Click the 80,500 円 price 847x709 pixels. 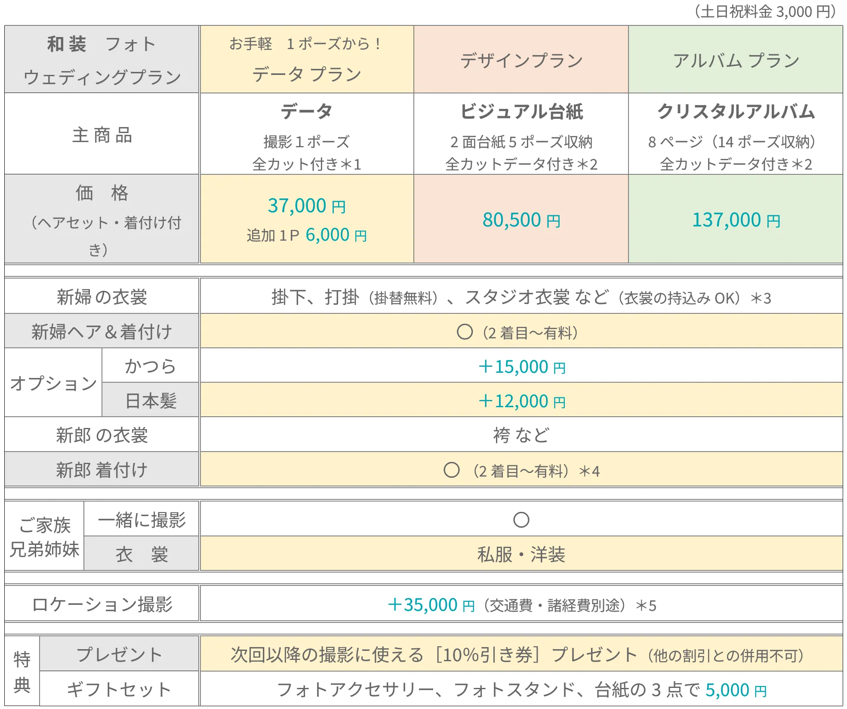pyautogui.click(x=521, y=220)
